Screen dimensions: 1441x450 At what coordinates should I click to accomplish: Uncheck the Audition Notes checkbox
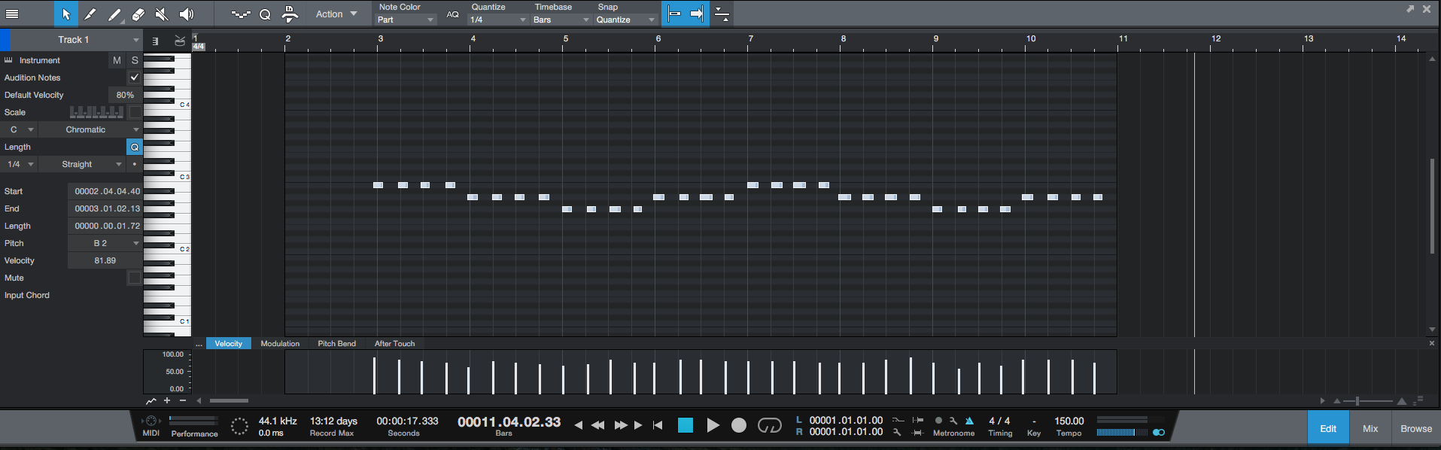click(x=135, y=78)
